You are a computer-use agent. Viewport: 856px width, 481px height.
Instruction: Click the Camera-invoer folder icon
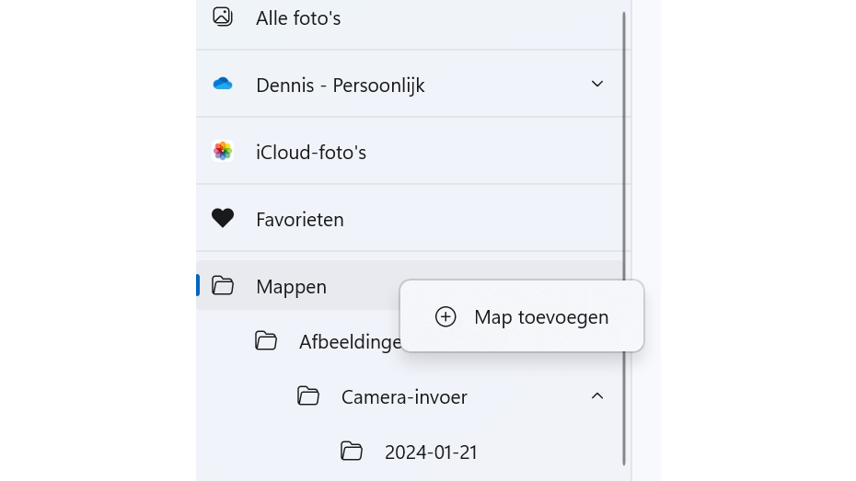[x=308, y=396]
